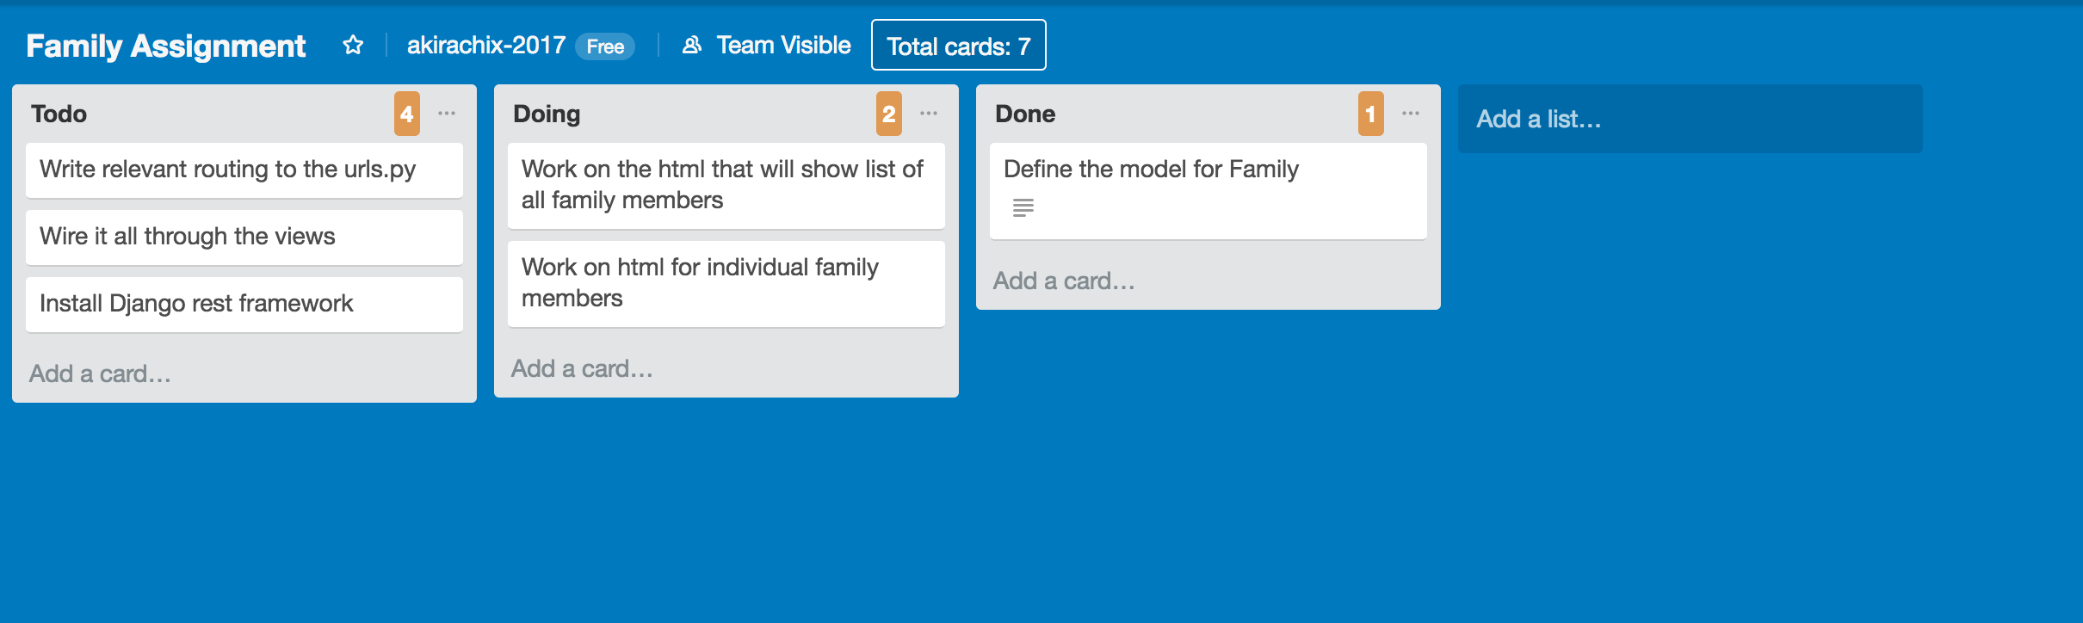This screenshot has width=2083, height=623.
Task: Click Add a list field
Action: (1690, 119)
